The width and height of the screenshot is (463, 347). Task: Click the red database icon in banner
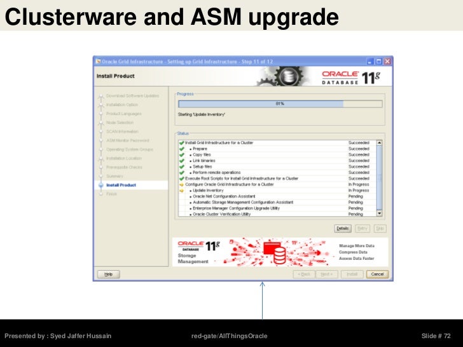click(275, 252)
